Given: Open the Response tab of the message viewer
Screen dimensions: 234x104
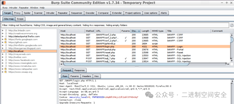Looking at the screenshot, I should [79, 70].
